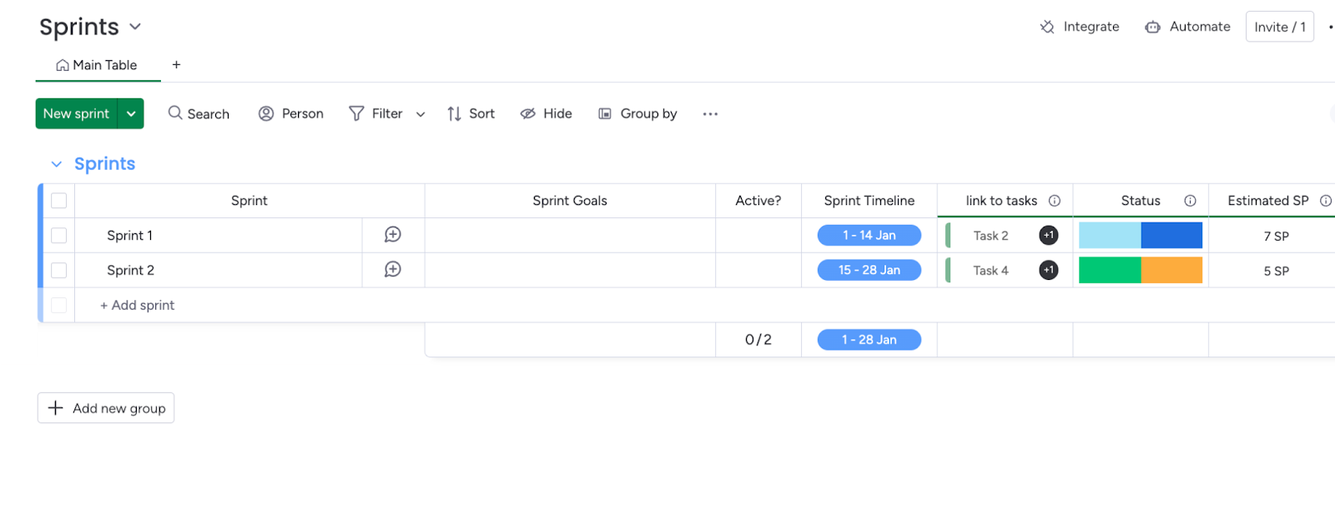The width and height of the screenshot is (1335, 524).
Task: Show info for link to tasks column
Action: point(1055,201)
